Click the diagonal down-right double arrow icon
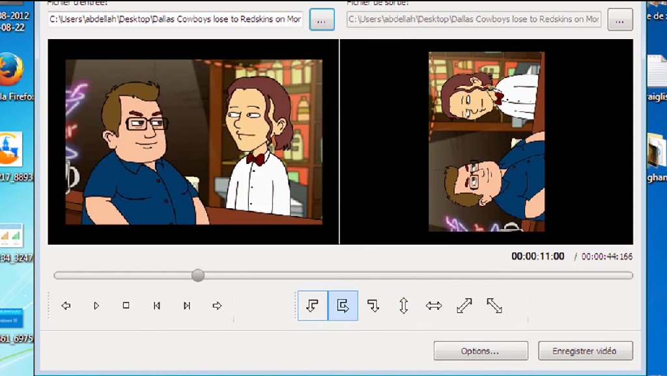This screenshot has width=667, height=376. tap(494, 306)
